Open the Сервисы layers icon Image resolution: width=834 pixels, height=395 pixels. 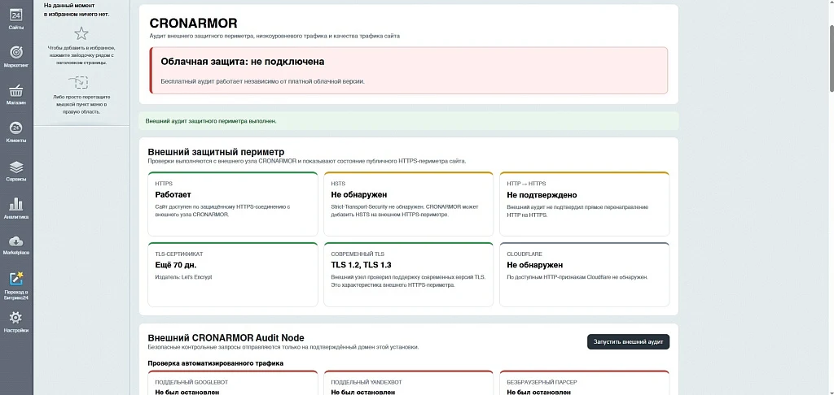point(16,167)
